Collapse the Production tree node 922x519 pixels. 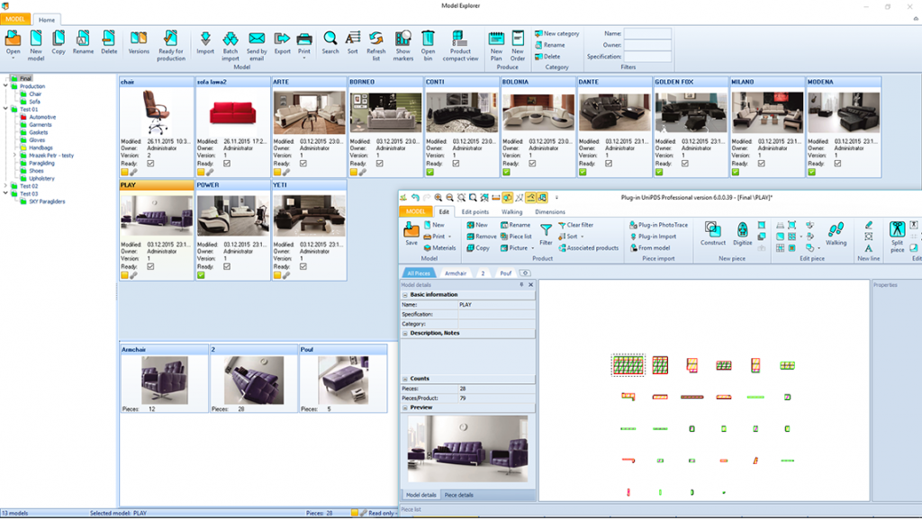(6, 86)
